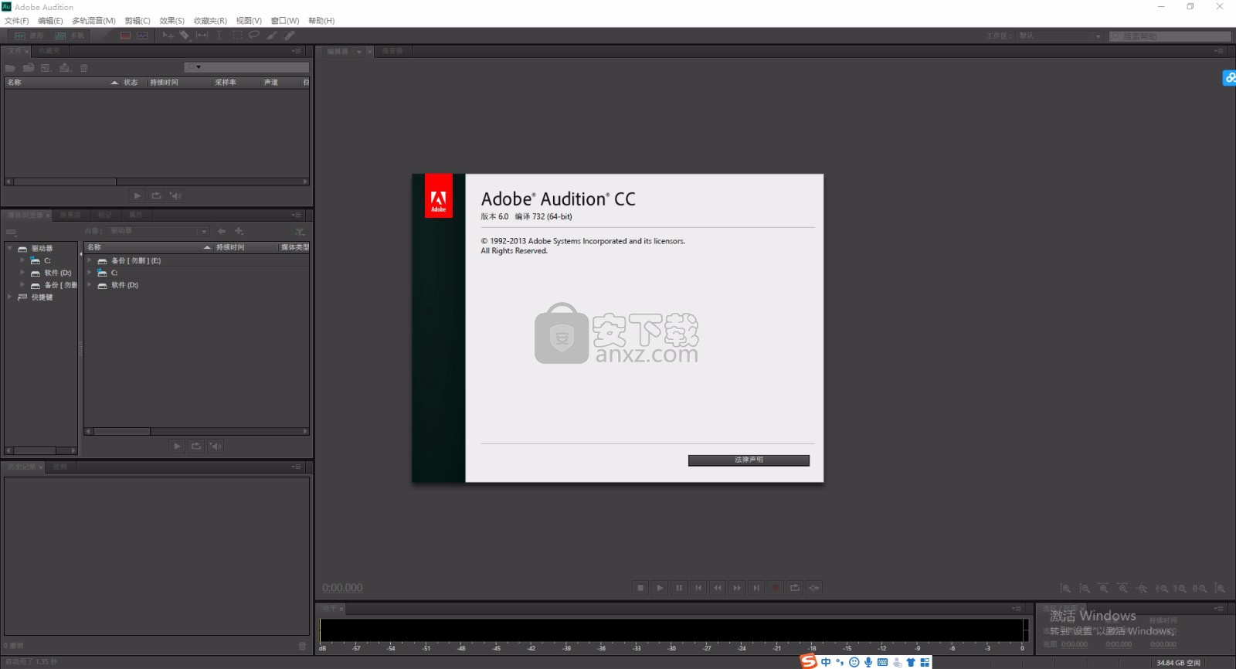
Task: Click Sogou IME 中 language indicator
Action: click(x=826, y=662)
